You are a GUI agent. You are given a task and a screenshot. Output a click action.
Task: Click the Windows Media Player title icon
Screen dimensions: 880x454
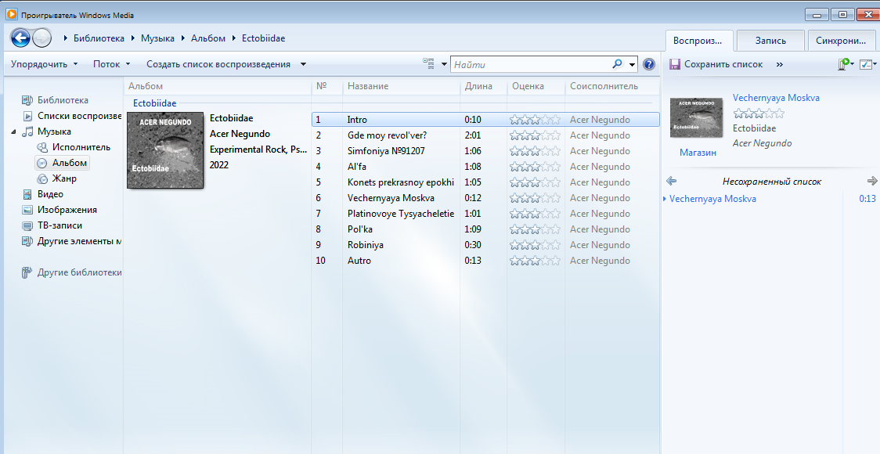click(x=11, y=15)
